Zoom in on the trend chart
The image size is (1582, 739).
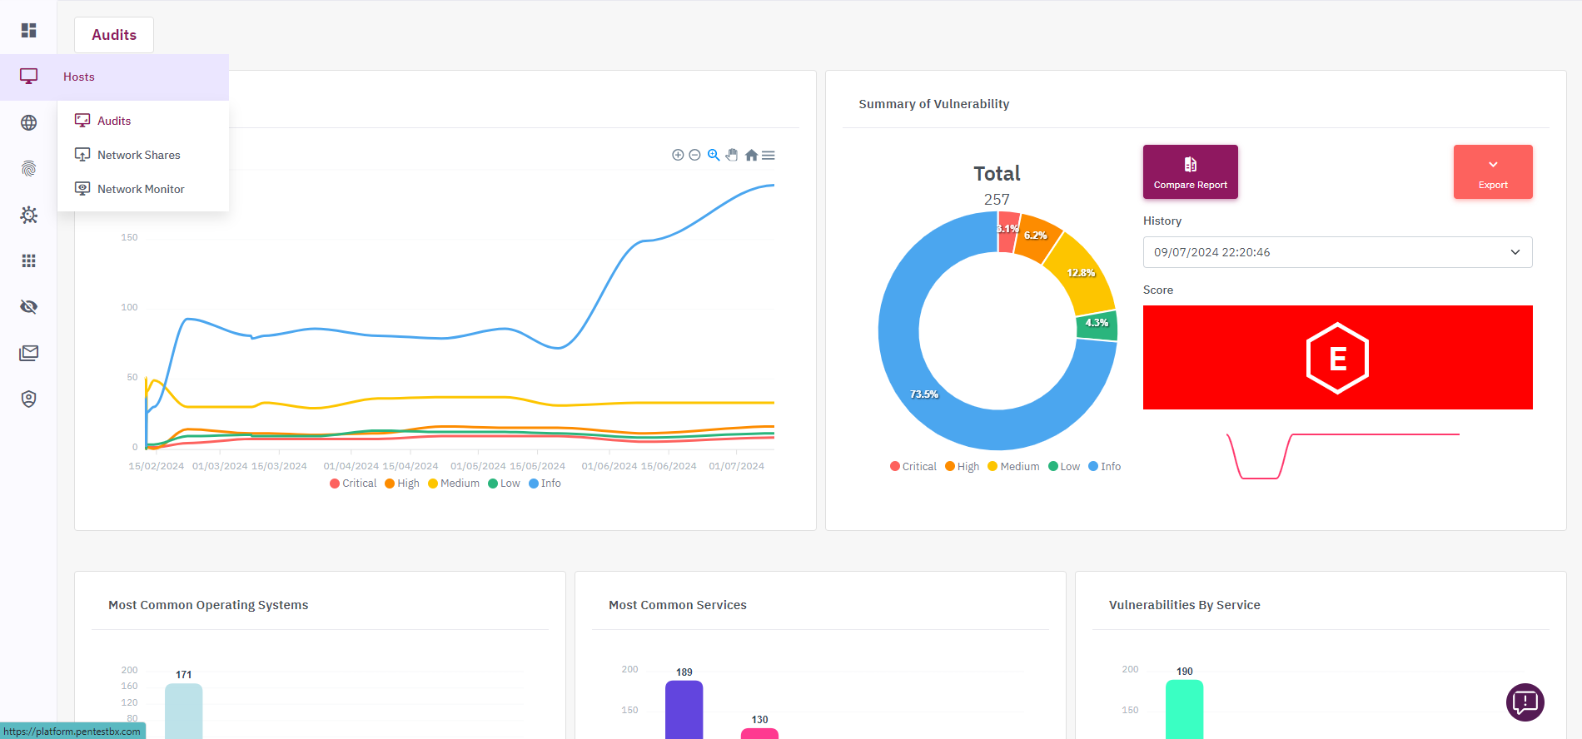tap(678, 155)
